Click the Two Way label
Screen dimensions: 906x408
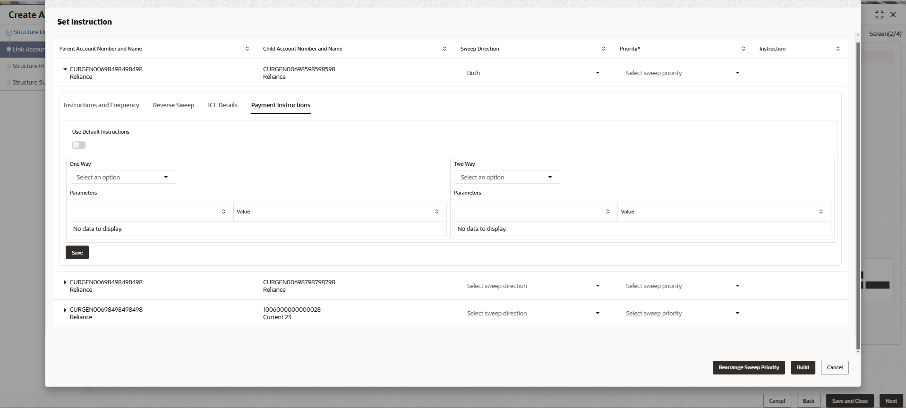464,164
